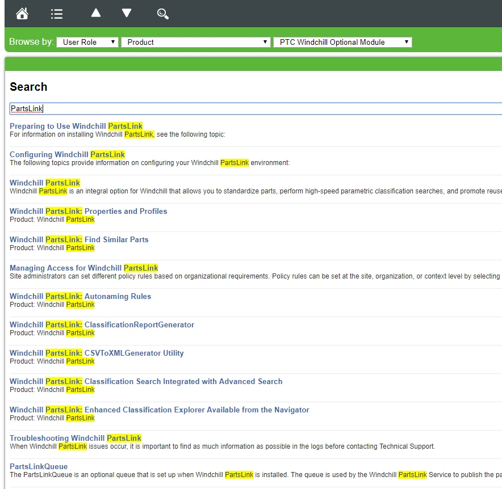Open PTC Windchill Optional Module dropdown
The width and height of the screenshot is (502, 489).
[x=342, y=42]
